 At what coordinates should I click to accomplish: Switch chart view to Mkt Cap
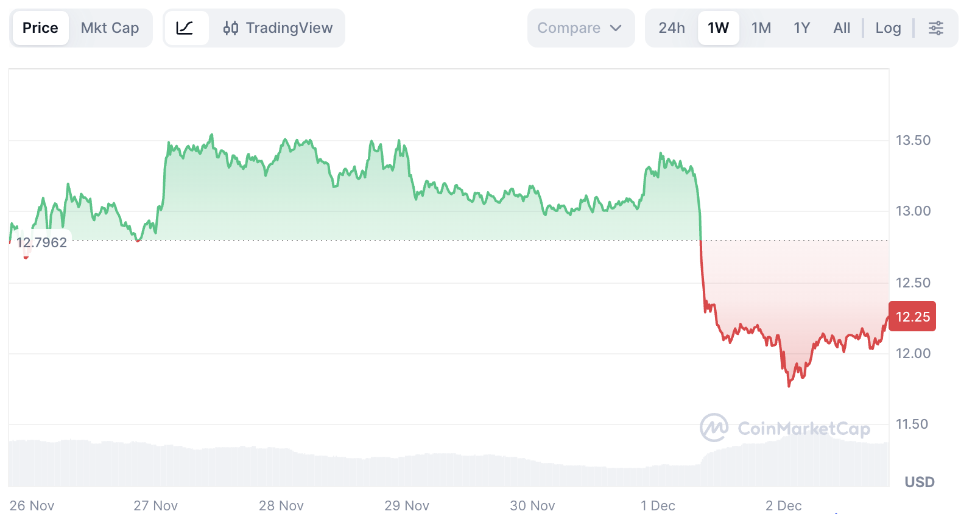pyautogui.click(x=110, y=27)
